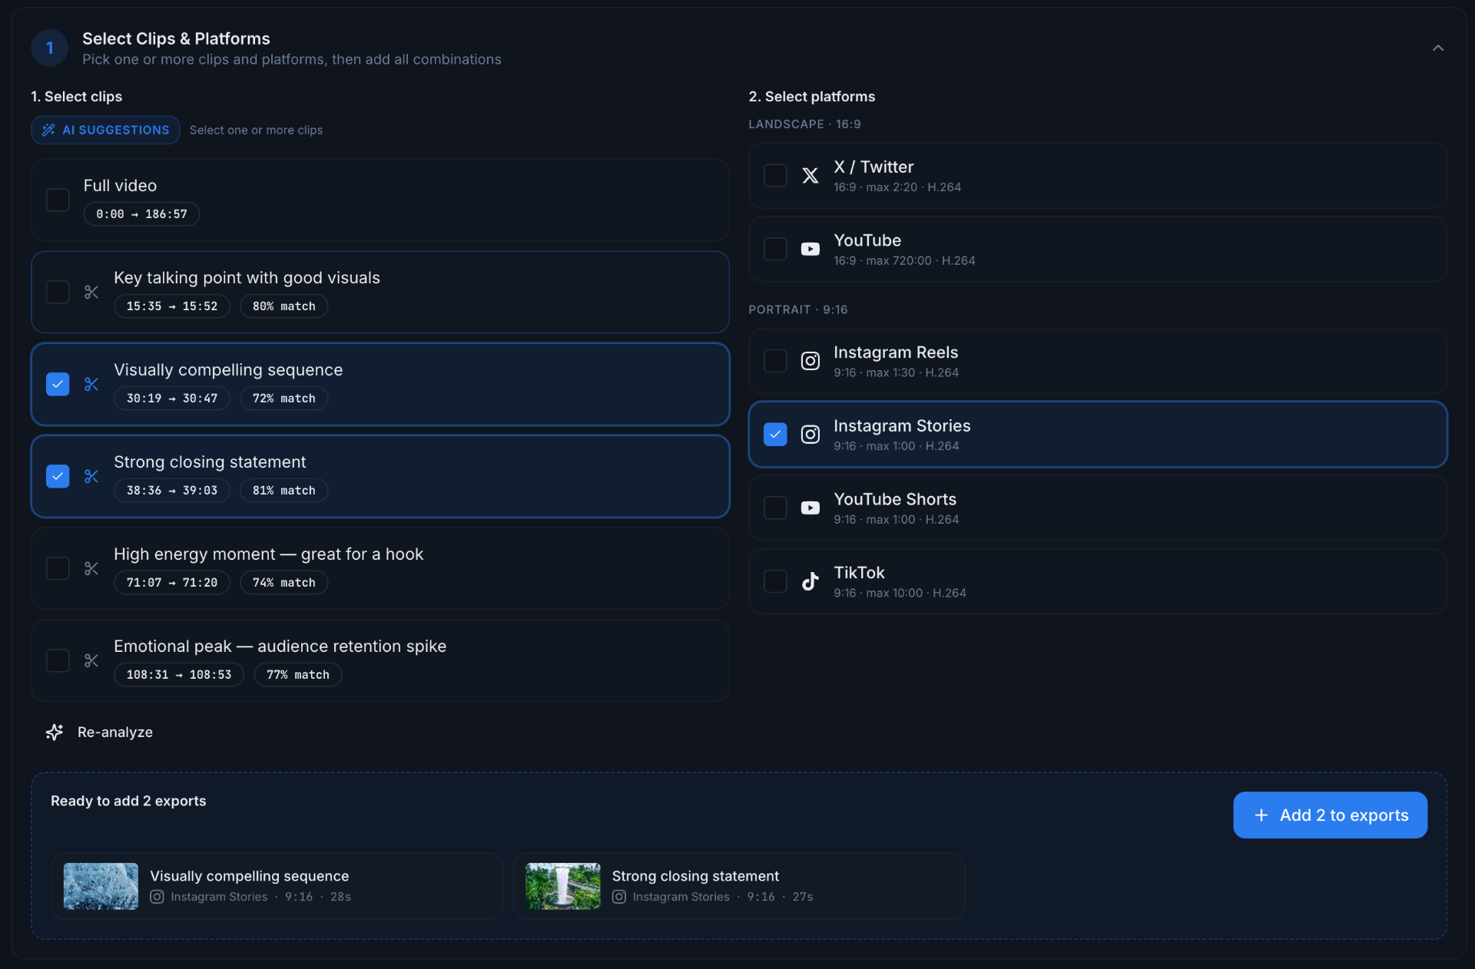Click Instagram icon in Strong closing export card
1475x969 pixels.
point(619,897)
